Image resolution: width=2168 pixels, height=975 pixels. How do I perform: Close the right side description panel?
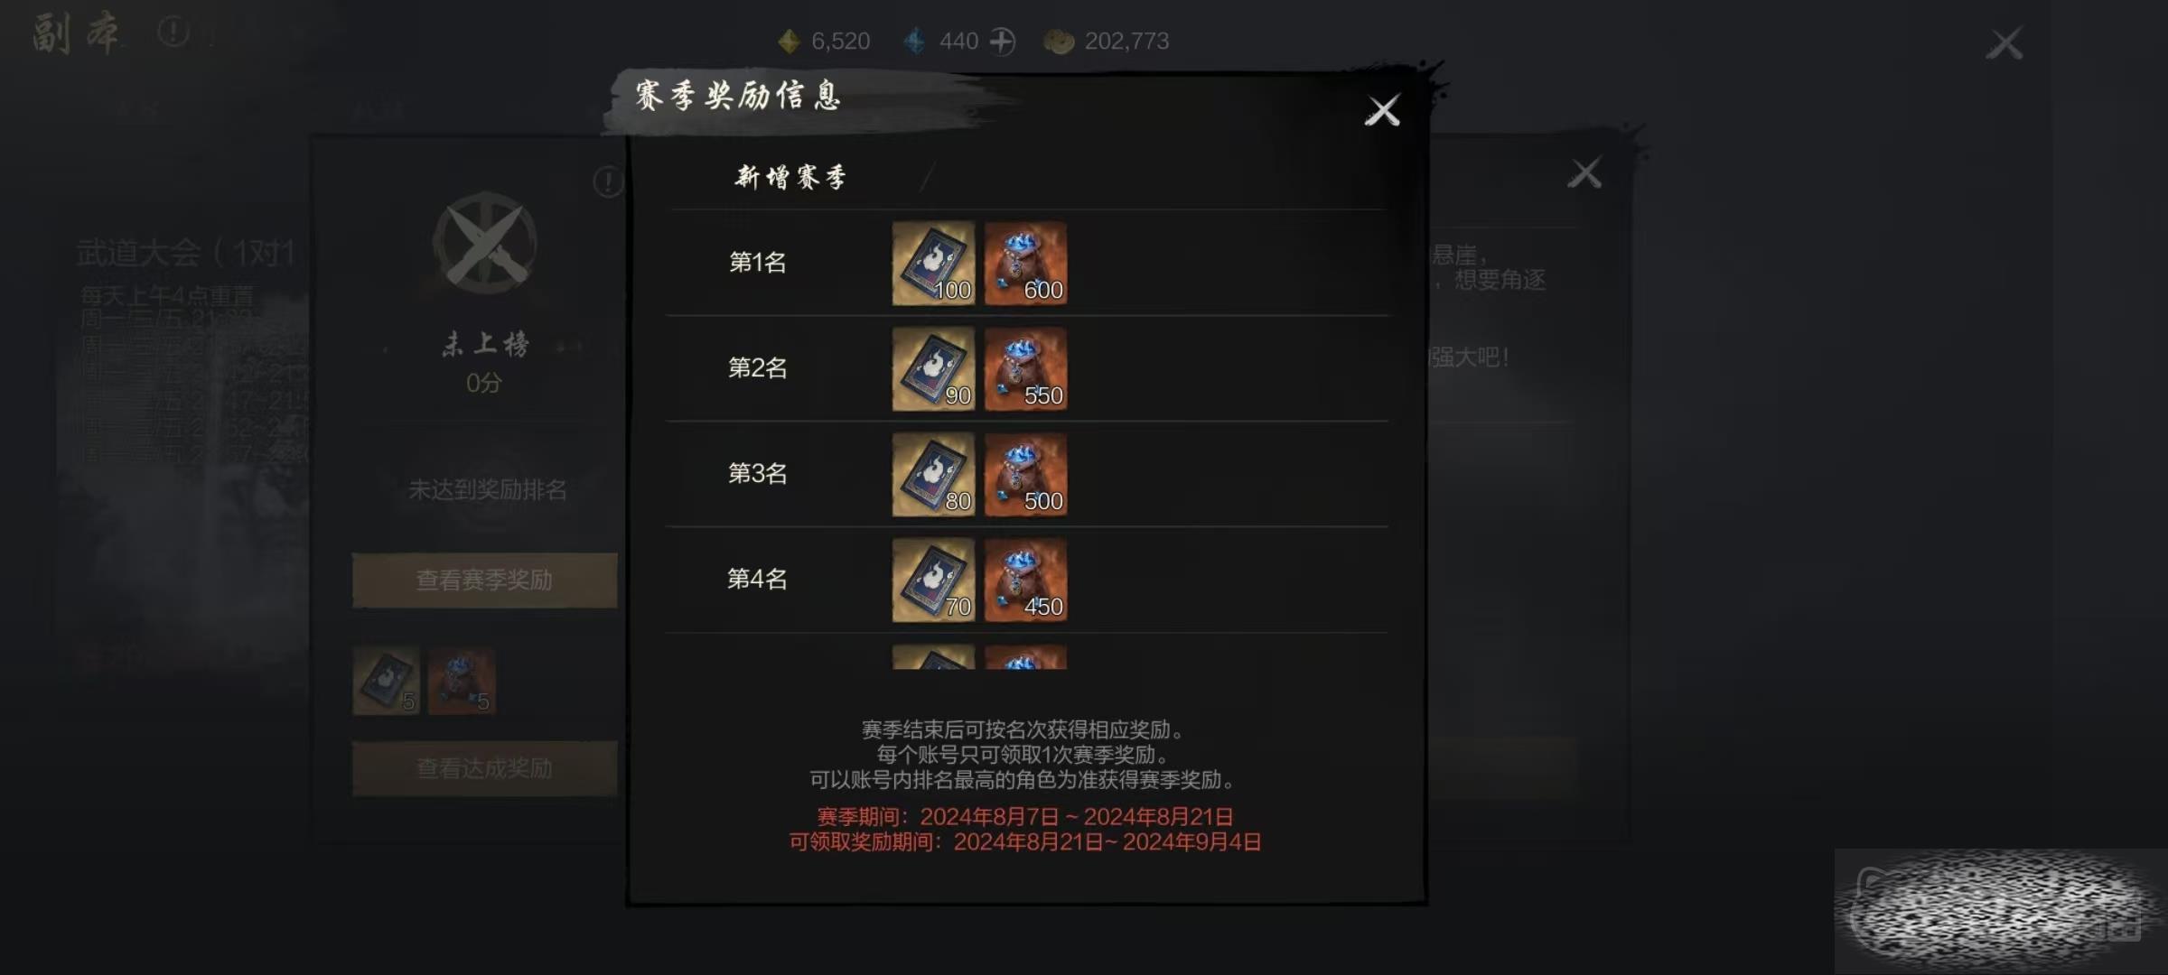(x=1584, y=172)
